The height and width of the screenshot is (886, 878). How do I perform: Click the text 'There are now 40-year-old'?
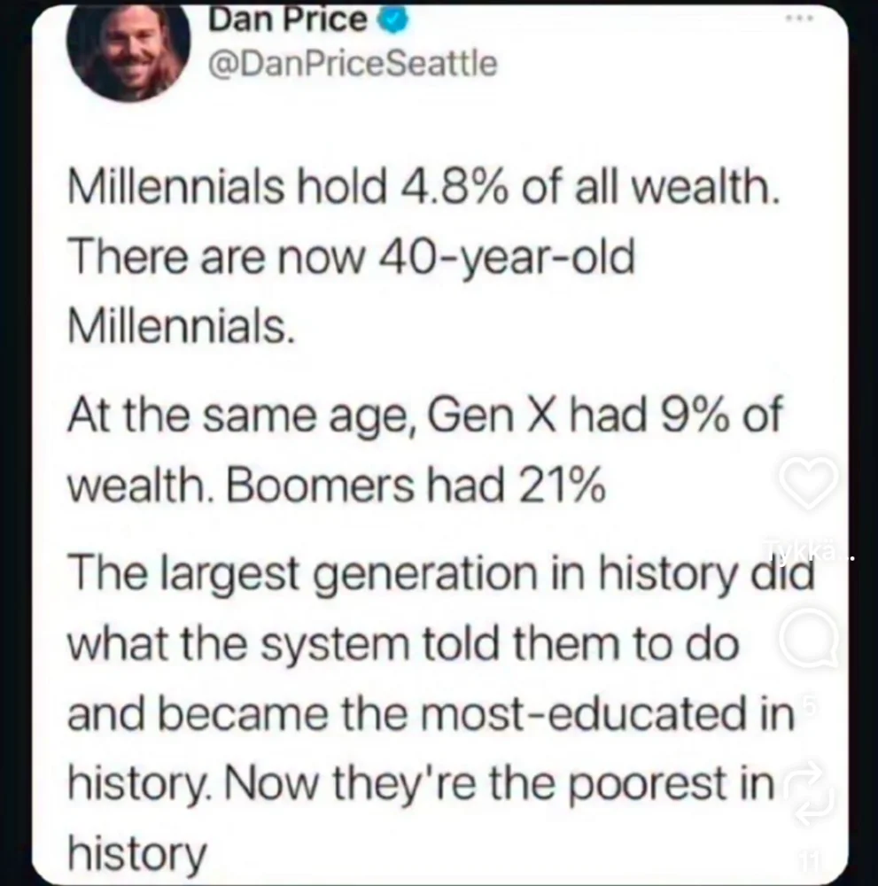point(351,259)
